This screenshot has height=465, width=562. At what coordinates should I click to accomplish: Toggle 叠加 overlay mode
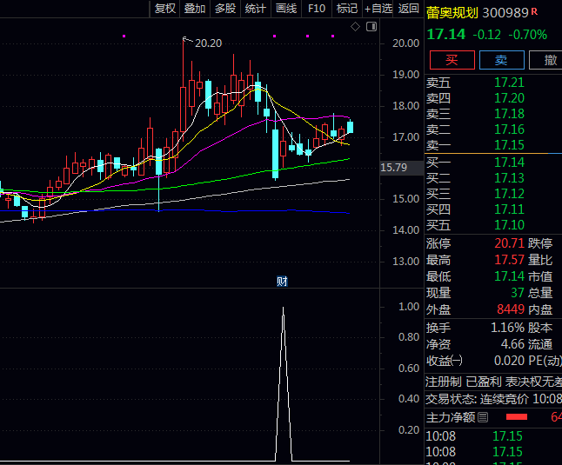[195, 9]
